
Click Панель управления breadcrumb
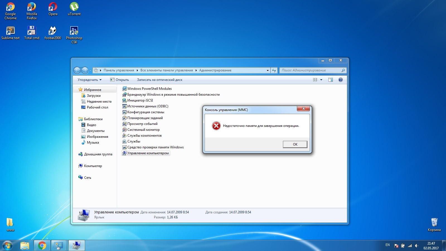click(x=119, y=70)
